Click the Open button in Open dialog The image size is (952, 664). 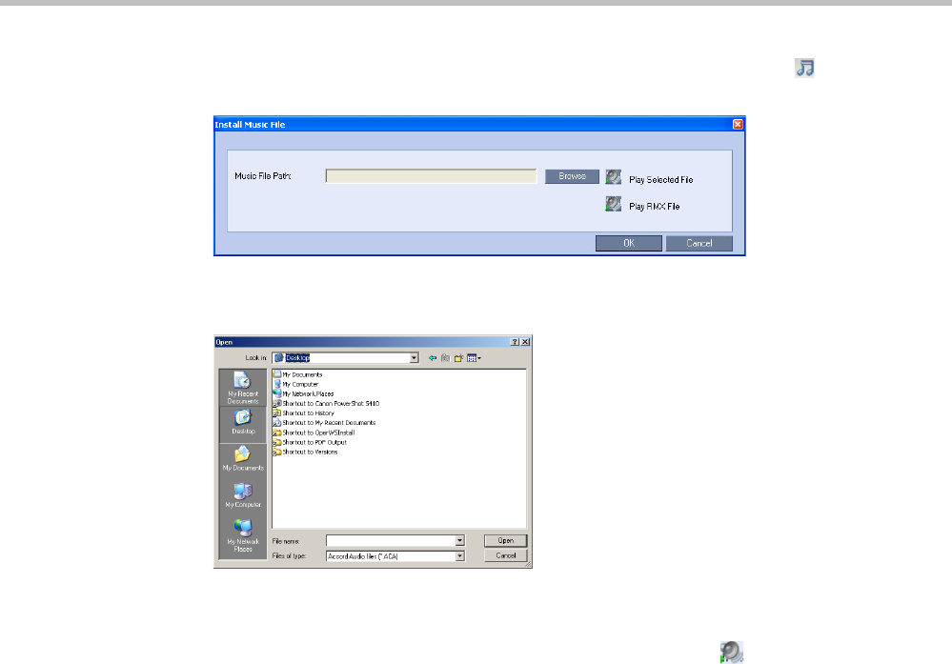(505, 541)
